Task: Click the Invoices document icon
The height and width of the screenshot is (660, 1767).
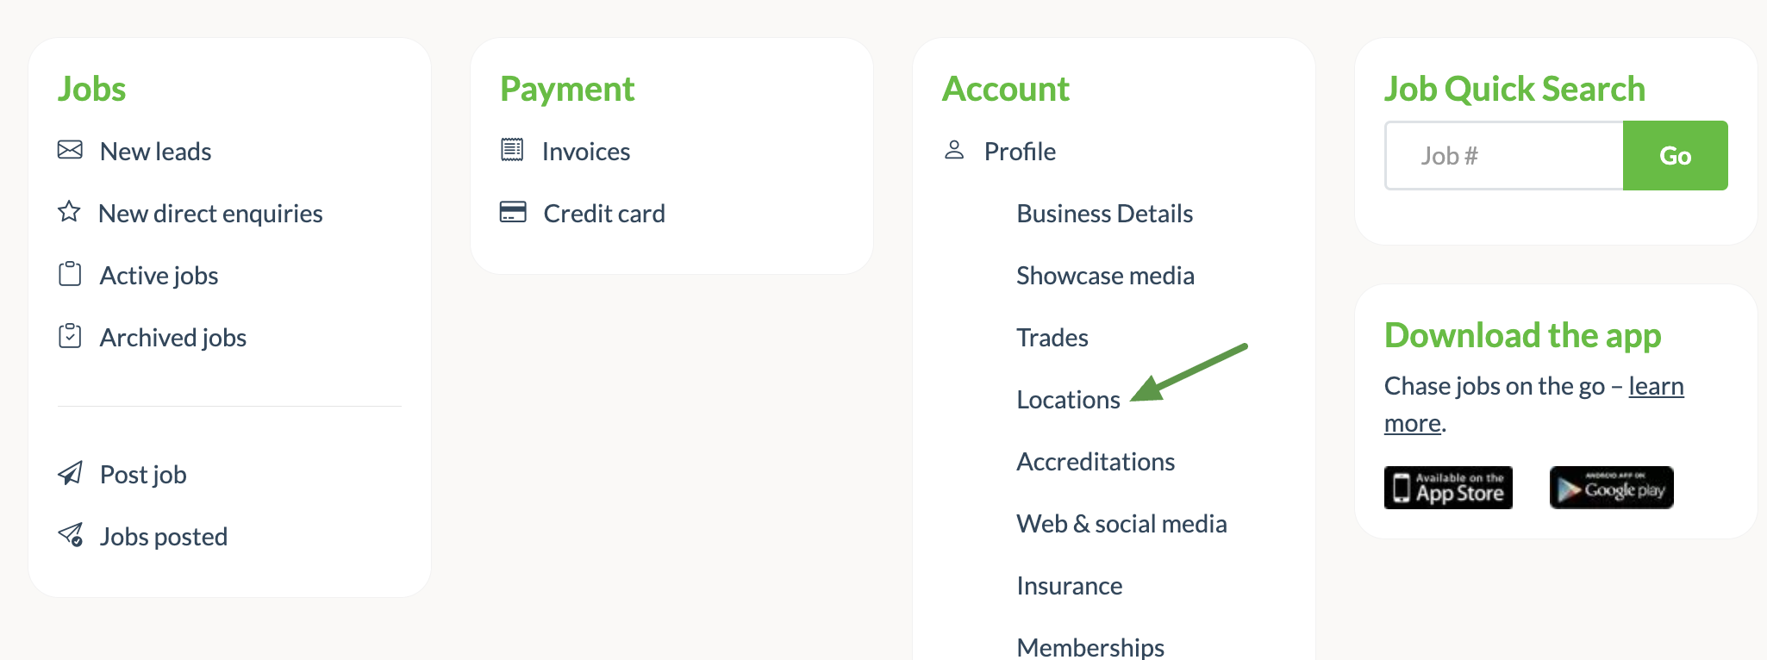Action: [x=512, y=150]
